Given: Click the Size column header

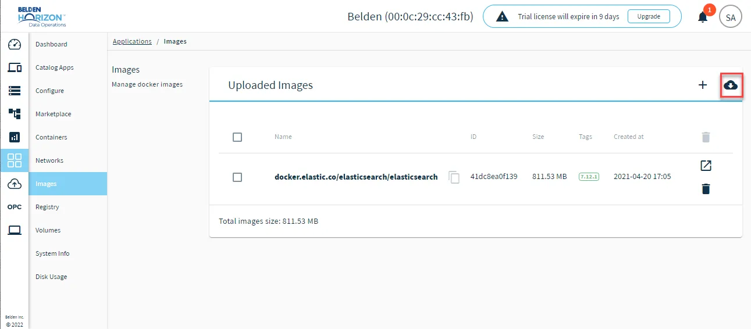Looking at the screenshot, I should [538, 137].
